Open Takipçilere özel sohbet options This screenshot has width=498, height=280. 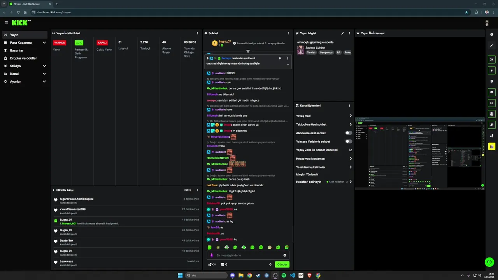(350, 124)
